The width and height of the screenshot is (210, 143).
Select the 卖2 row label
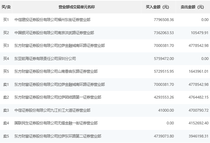(6, 98)
